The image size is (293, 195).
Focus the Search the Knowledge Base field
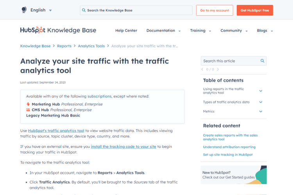coord(136,10)
